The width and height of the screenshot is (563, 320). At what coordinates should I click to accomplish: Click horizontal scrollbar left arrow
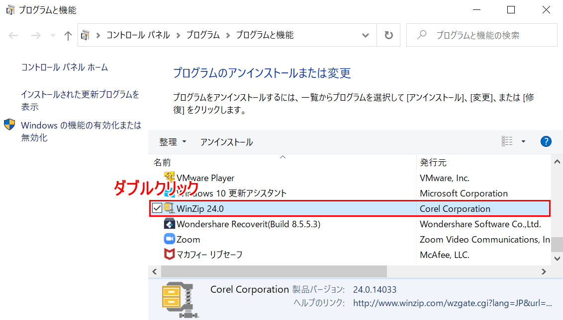click(x=154, y=271)
